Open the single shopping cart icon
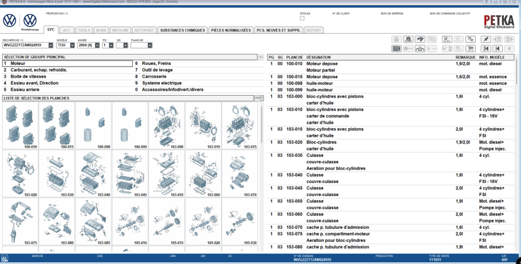Image resolution: width=521 pixels, height=264 pixels. [470, 49]
